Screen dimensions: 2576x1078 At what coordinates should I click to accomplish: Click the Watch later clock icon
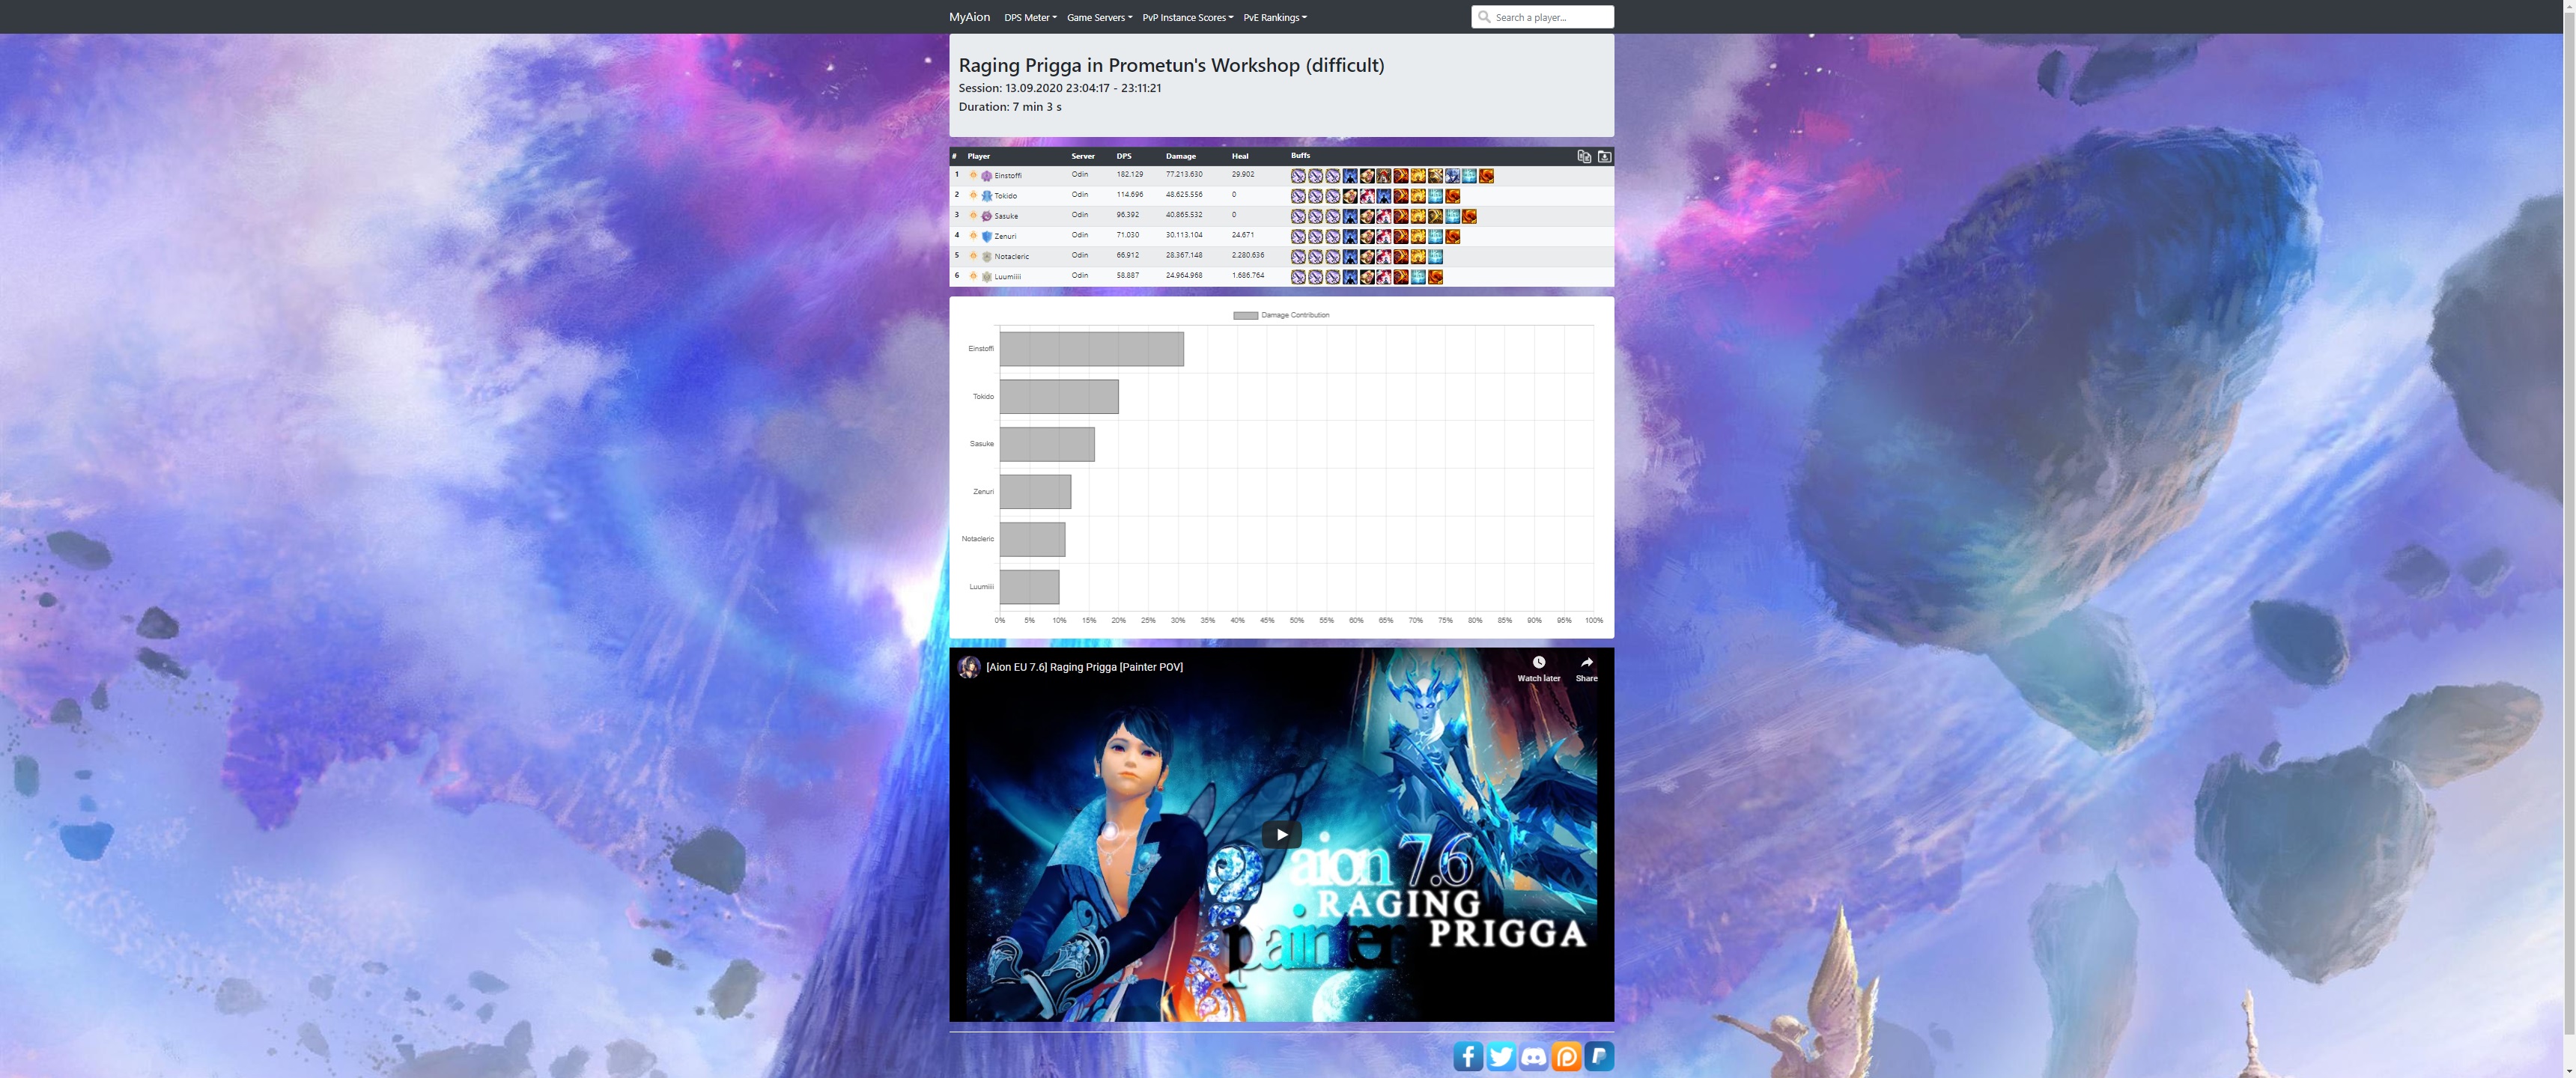pos(1538,662)
